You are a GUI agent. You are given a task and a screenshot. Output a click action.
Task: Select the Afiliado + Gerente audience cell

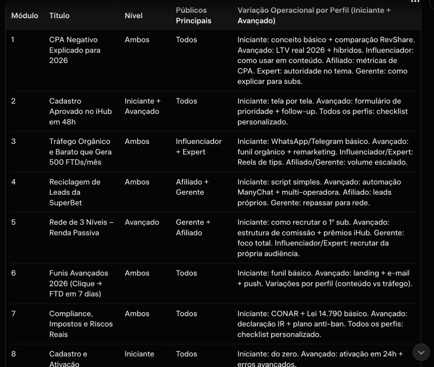click(x=192, y=187)
